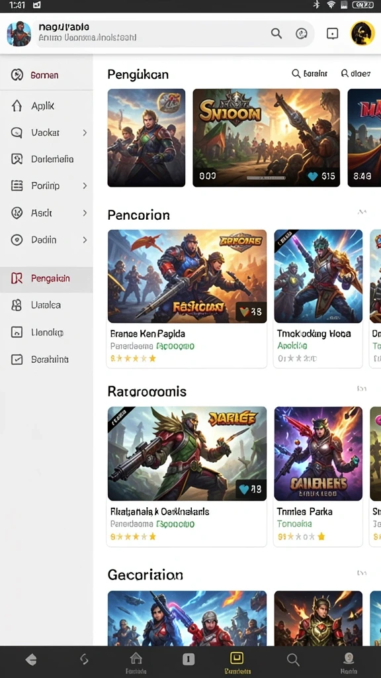Tap the gray square icon in bottom bar

coord(189,659)
